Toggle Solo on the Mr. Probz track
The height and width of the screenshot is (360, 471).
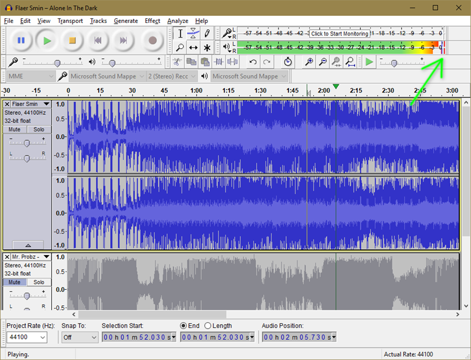click(39, 282)
